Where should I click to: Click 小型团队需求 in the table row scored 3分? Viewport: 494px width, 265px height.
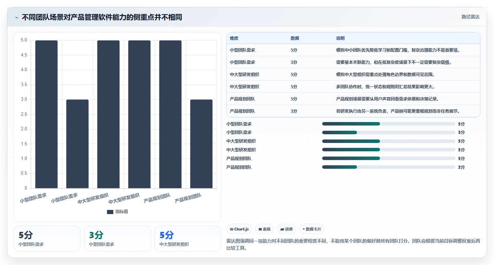pyautogui.click(x=243, y=62)
